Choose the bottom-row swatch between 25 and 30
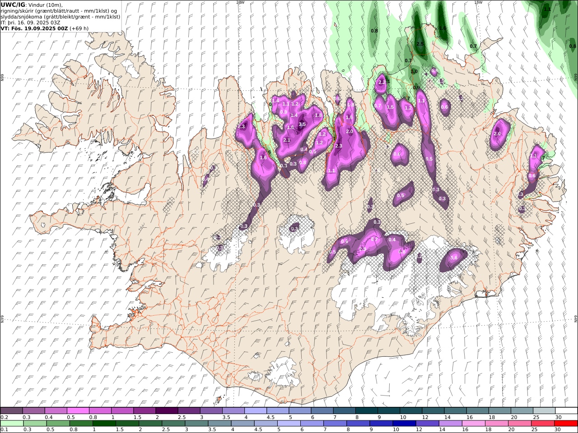The width and height of the screenshot is (578, 433). click(543, 424)
